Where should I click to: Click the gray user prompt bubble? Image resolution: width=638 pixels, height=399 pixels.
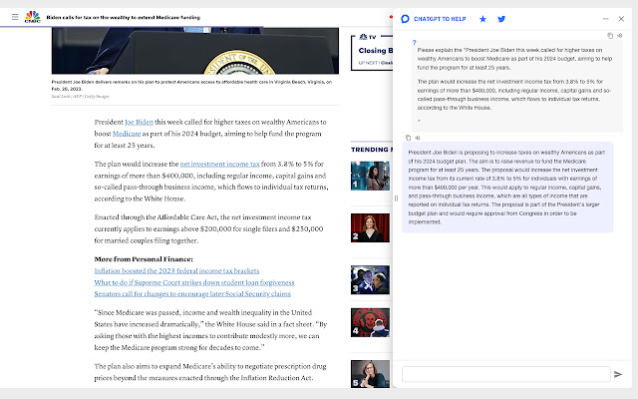click(517, 86)
